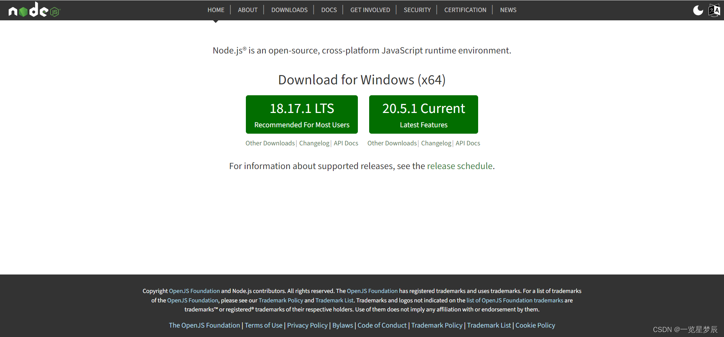The height and width of the screenshot is (337, 724).
Task: Click the first OpenJS Foundation copyright link
Action: pyautogui.click(x=194, y=291)
